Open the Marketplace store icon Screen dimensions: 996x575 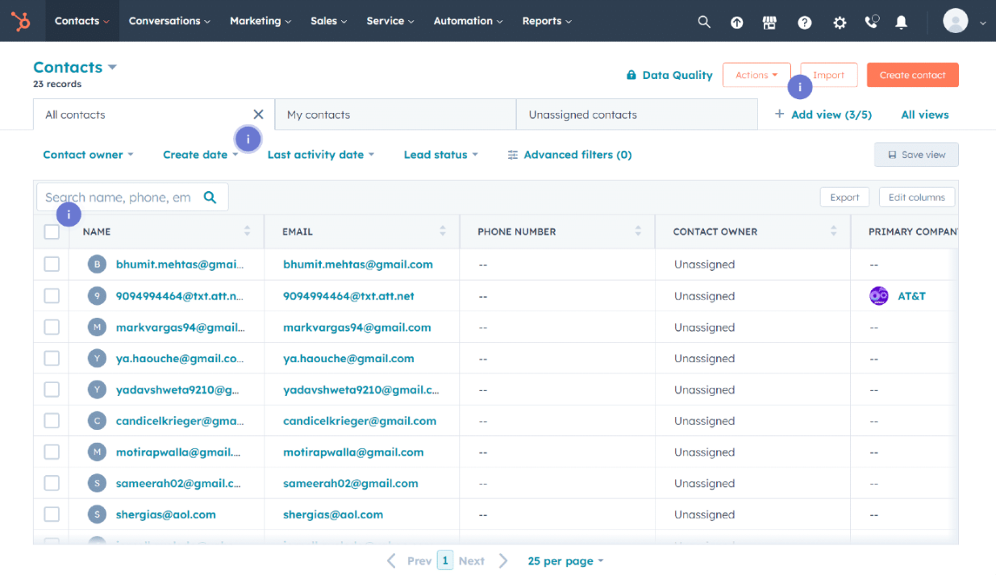[769, 22]
